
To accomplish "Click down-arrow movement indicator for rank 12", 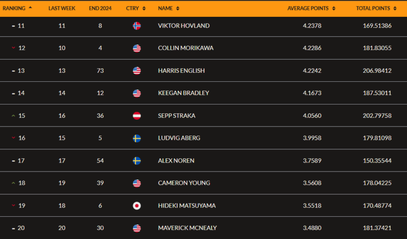I will pos(13,49).
